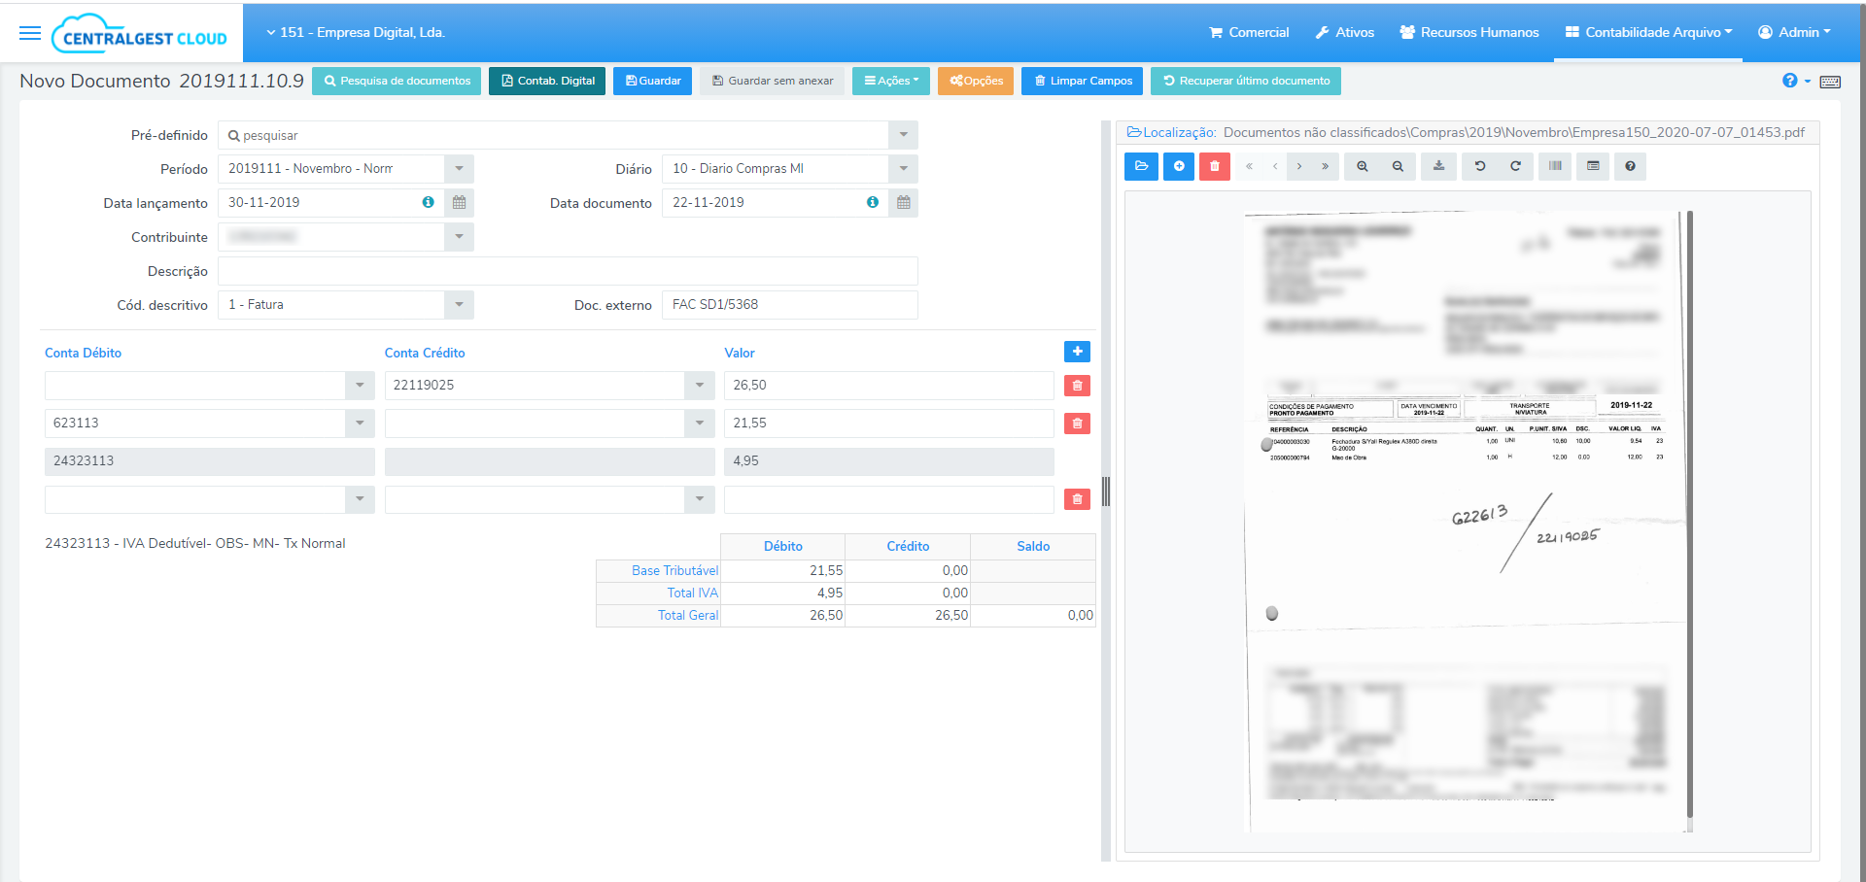1866x882 pixels.
Task: Expand the Período dropdown
Action: tap(458, 168)
